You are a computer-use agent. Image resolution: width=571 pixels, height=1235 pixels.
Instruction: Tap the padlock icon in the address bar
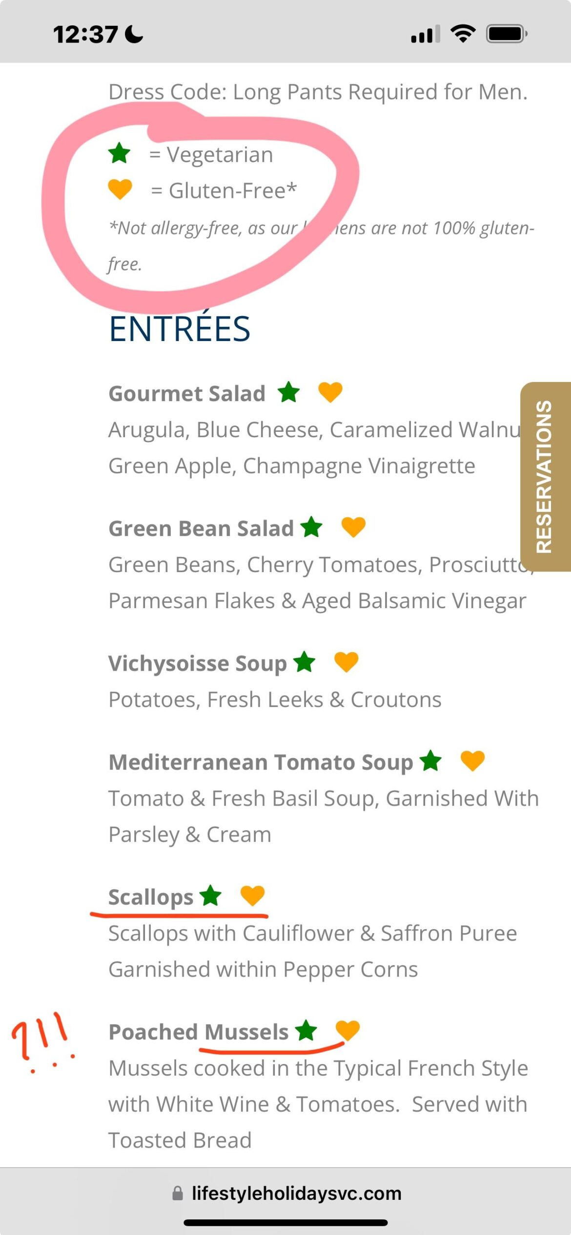178,1193
